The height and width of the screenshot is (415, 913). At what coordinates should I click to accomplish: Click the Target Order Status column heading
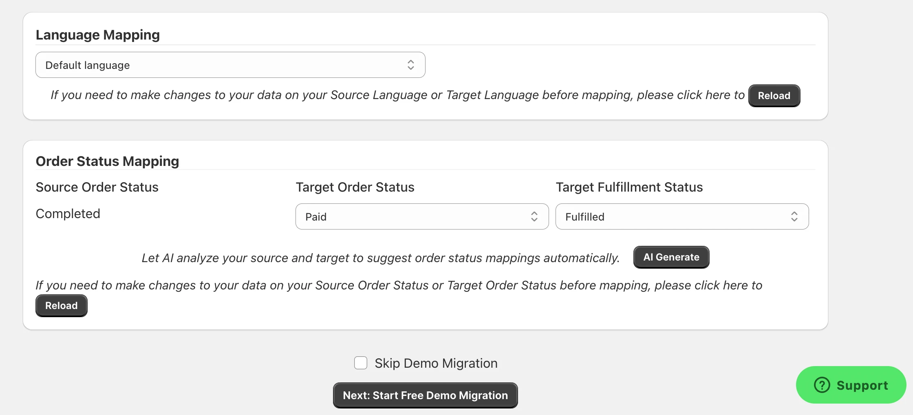click(x=355, y=187)
